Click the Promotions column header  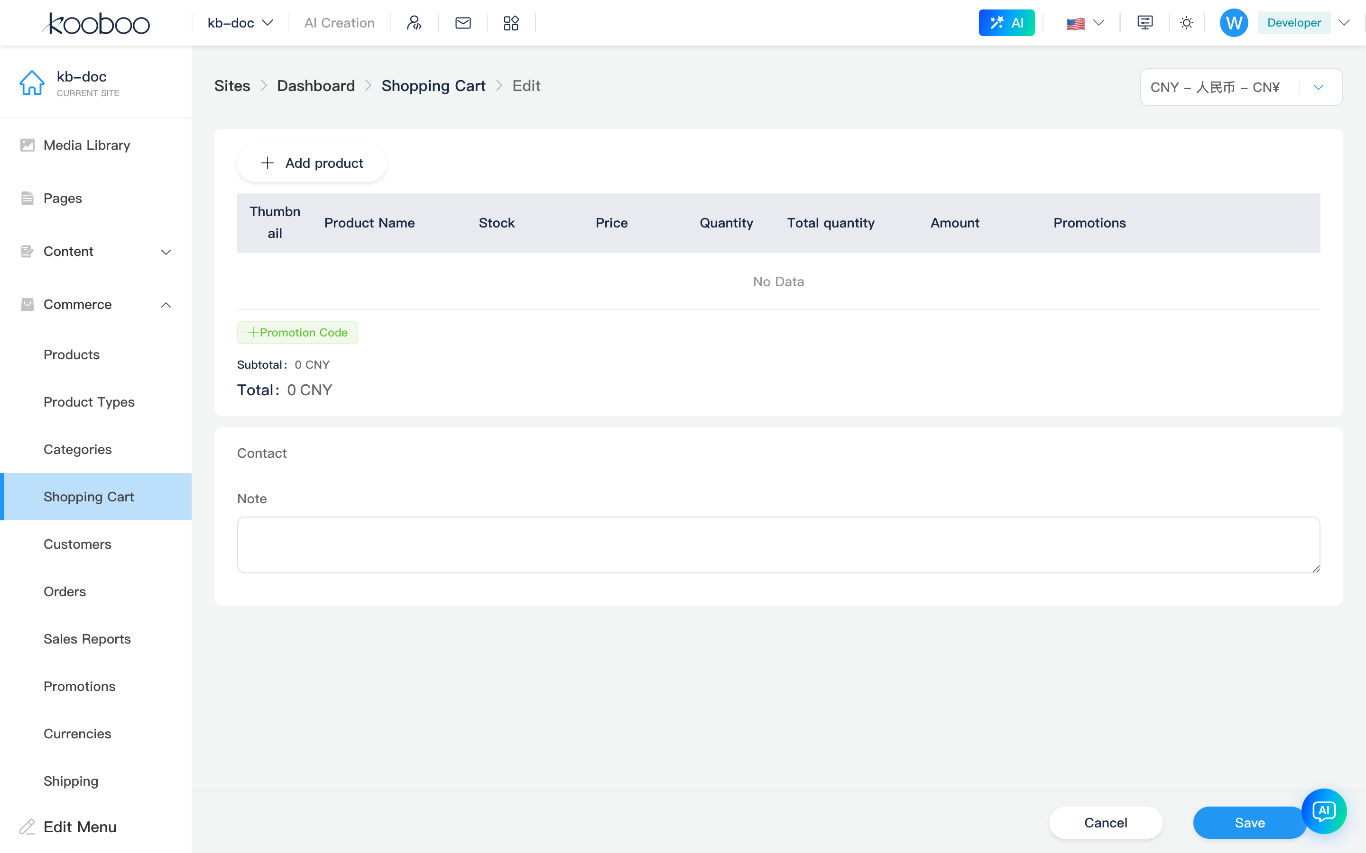click(x=1089, y=223)
